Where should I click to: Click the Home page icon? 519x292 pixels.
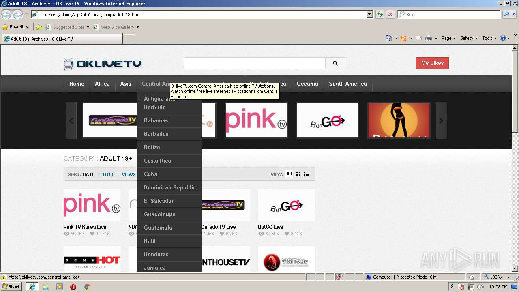coord(389,38)
